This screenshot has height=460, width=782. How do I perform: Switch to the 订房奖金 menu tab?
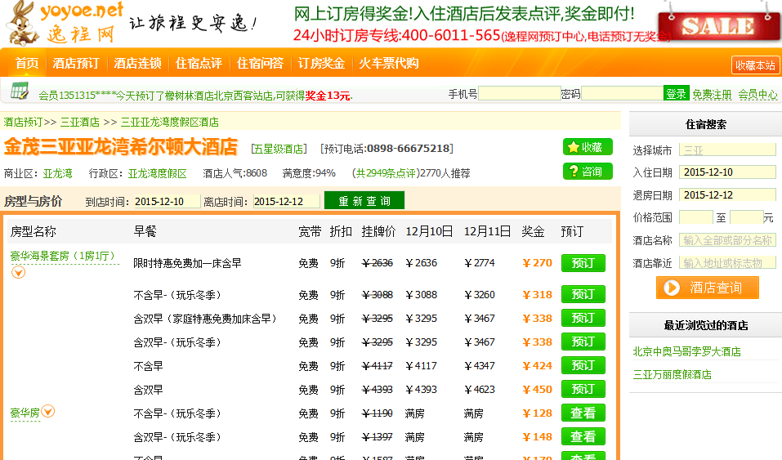coord(321,64)
